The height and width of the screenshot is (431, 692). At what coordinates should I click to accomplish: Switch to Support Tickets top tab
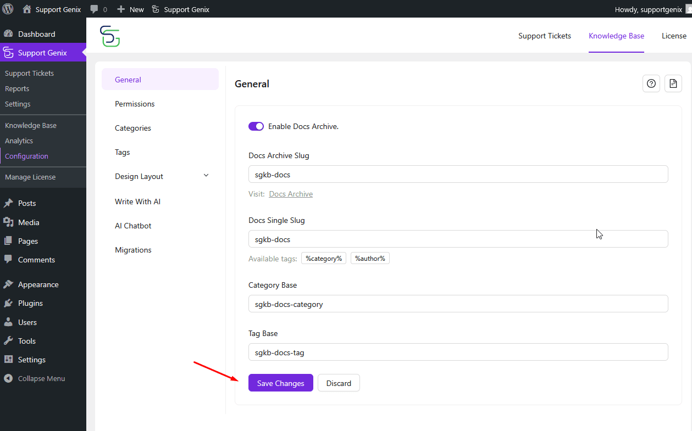(x=545, y=36)
